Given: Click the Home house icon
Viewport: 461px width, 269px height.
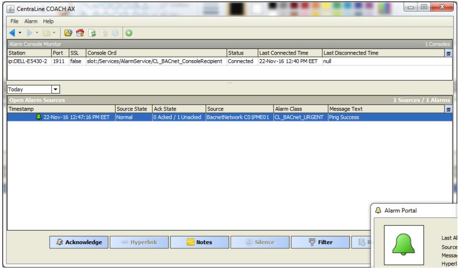Looking at the screenshot, I should coord(80,33).
